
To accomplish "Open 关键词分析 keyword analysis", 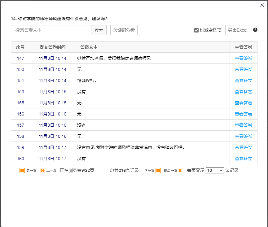I will pyautogui.click(x=124, y=30).
